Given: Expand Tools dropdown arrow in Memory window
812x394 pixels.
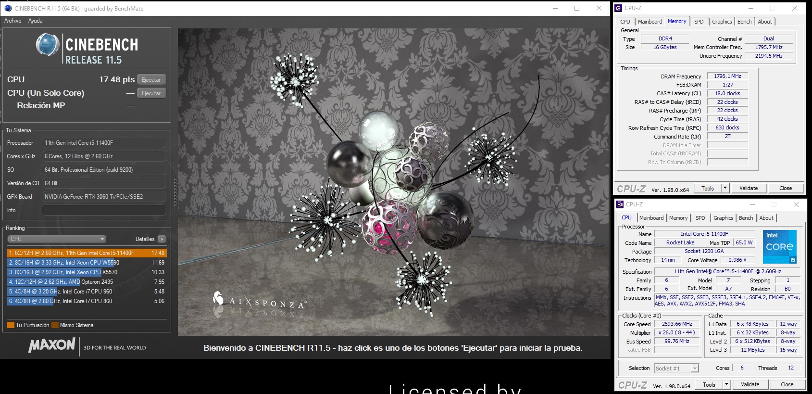Looking at the screenshot, I should [x=725, y=188].
